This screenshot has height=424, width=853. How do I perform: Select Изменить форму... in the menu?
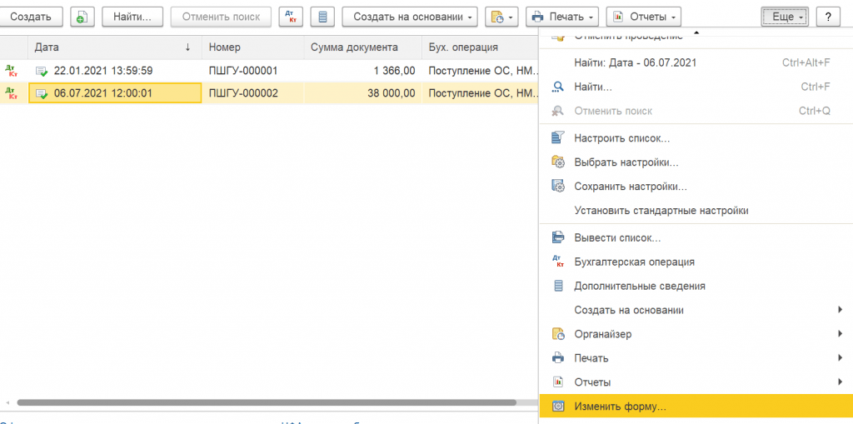pyautogui.click(x=620, y=407)
